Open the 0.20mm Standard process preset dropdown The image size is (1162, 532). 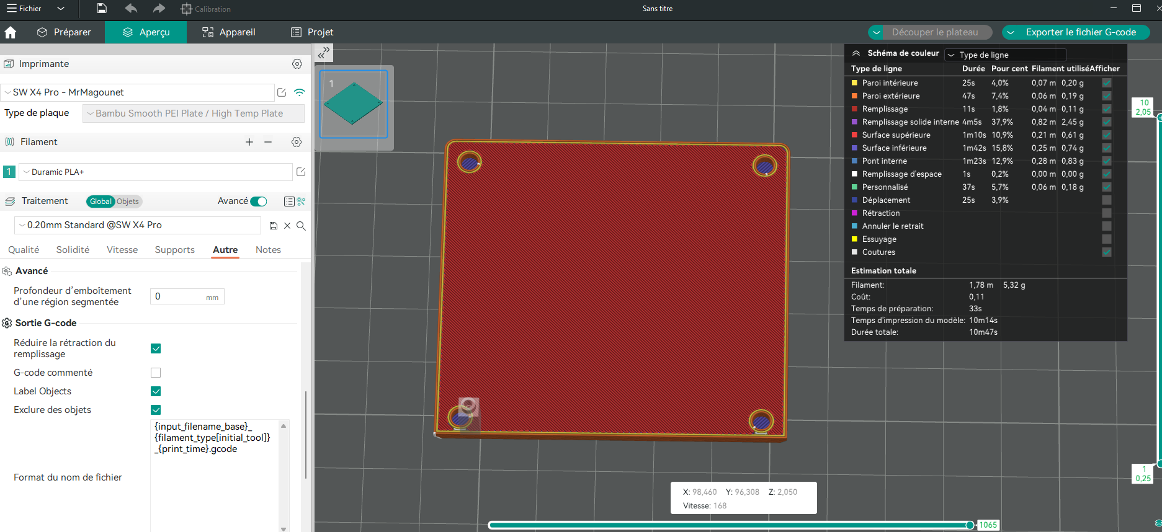pyautogui.click(x=138, y=225)
